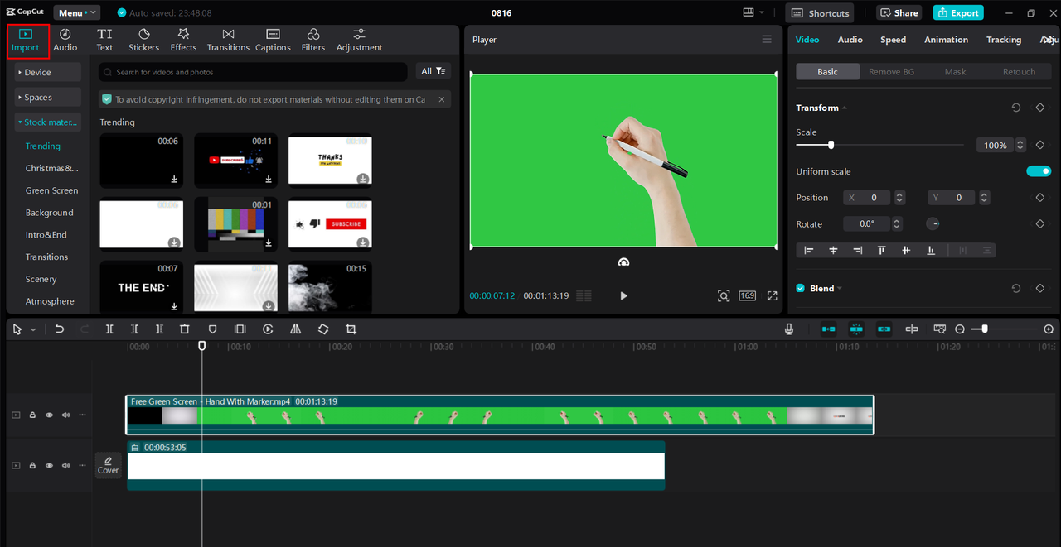The image size is (1061, 547).
Task: Open the selection tool mode dropdown
Action: click(33, 329)
